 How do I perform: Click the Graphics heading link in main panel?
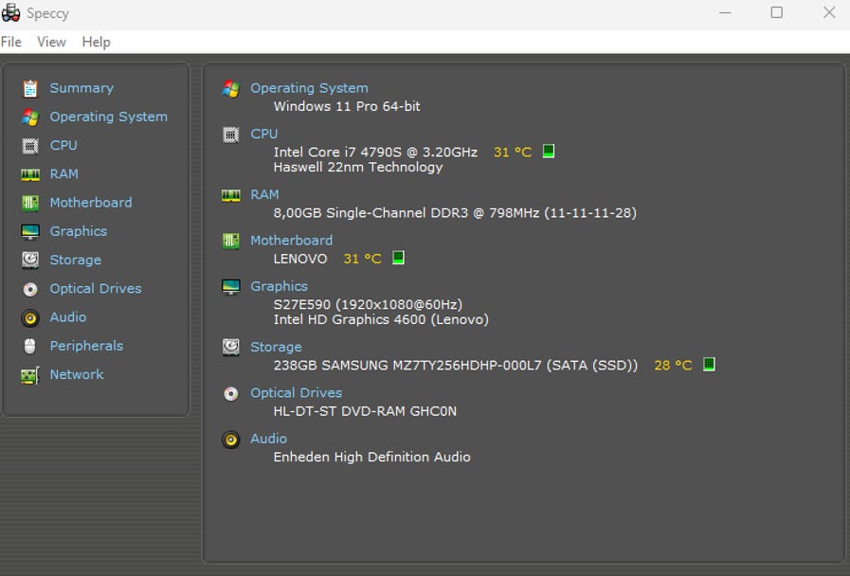pos(280,287)
